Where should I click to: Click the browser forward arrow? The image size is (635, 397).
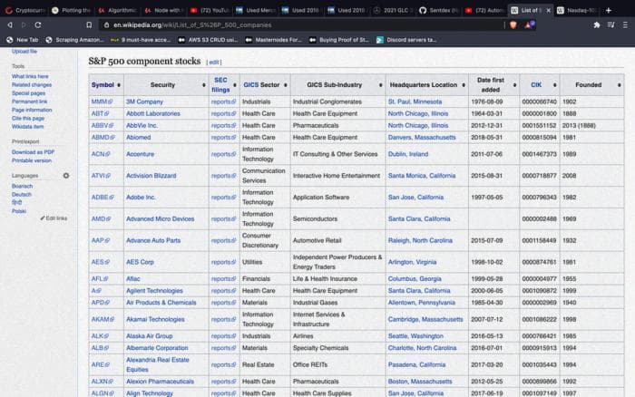[x=24, y=25]
